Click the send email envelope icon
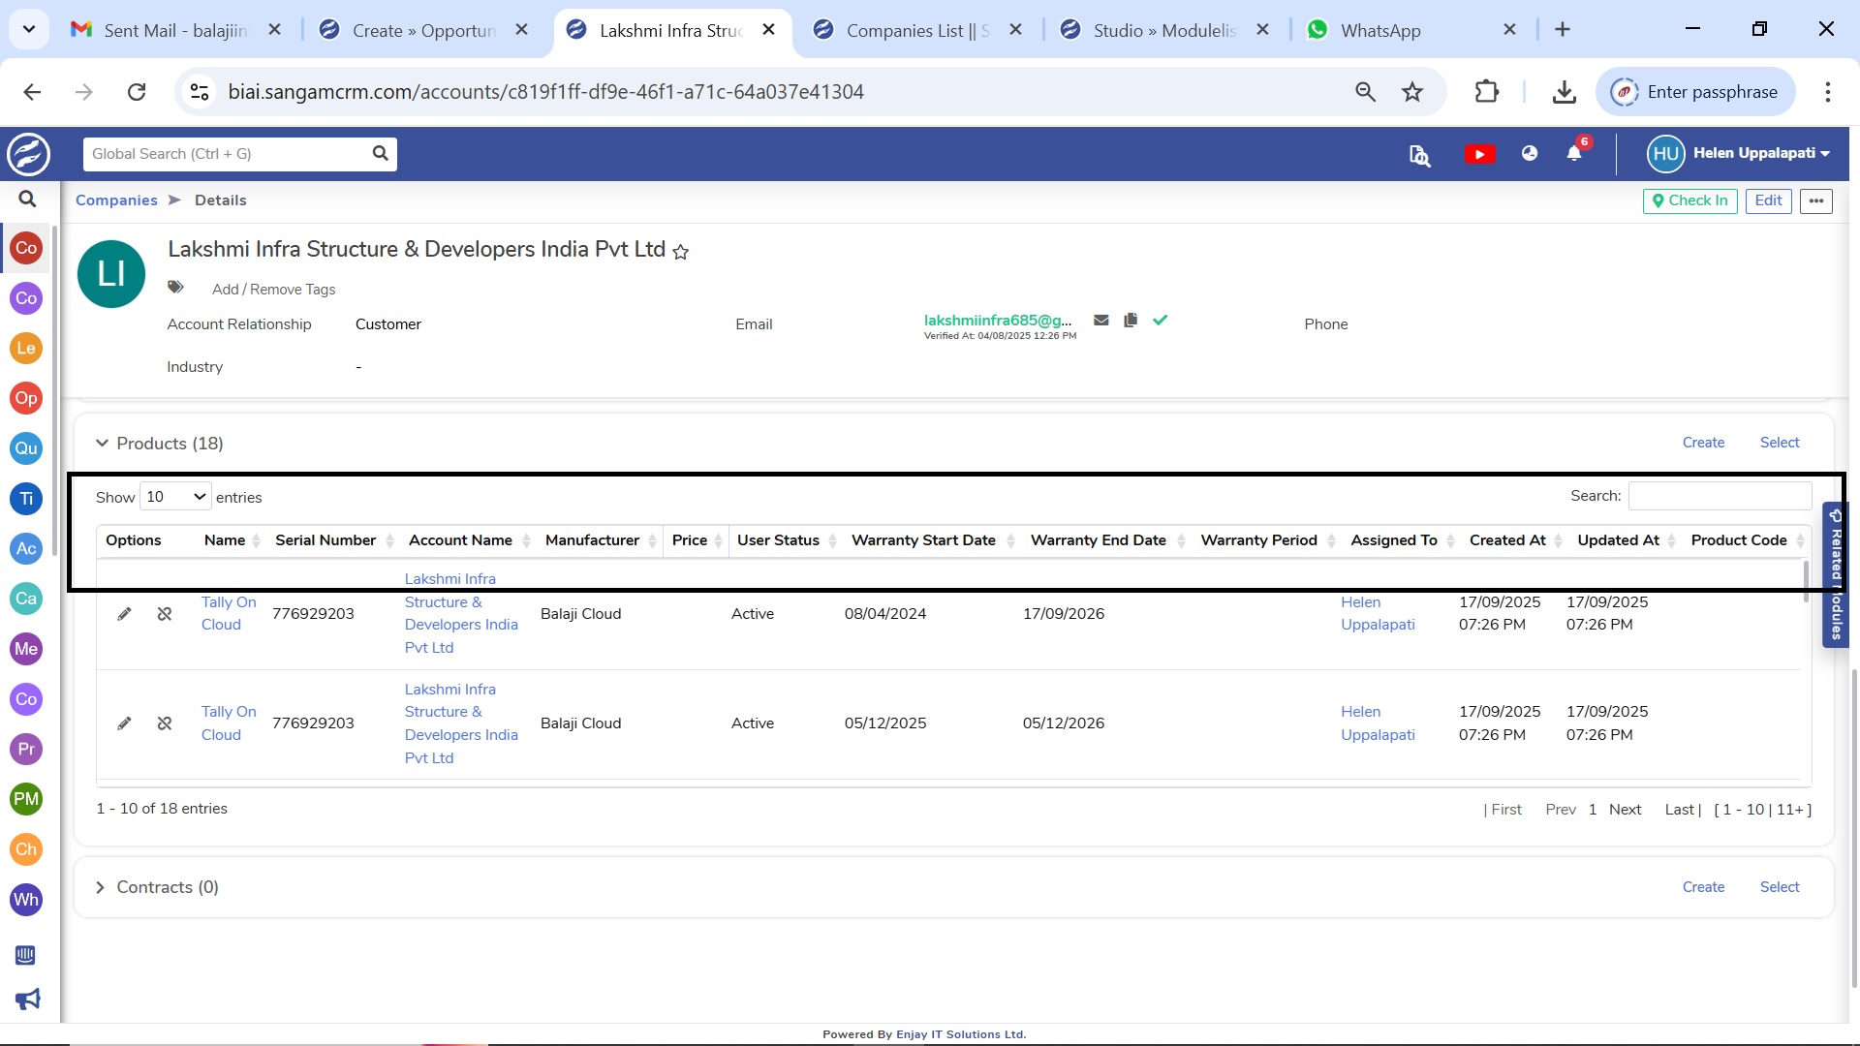The height and width of the screenshot is (1046, 1860). 1101,321
